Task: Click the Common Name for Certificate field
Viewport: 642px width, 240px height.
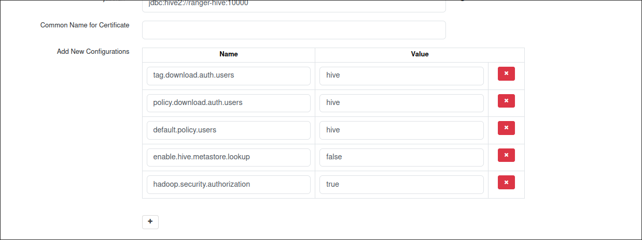Action: point(294,30)
